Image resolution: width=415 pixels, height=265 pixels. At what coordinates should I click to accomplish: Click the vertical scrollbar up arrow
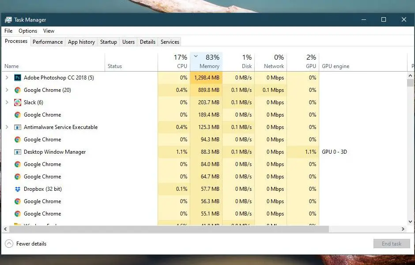coord(410,76)
